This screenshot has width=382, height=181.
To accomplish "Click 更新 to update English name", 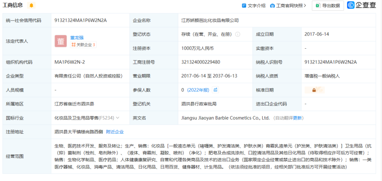I will pos(297,118).
